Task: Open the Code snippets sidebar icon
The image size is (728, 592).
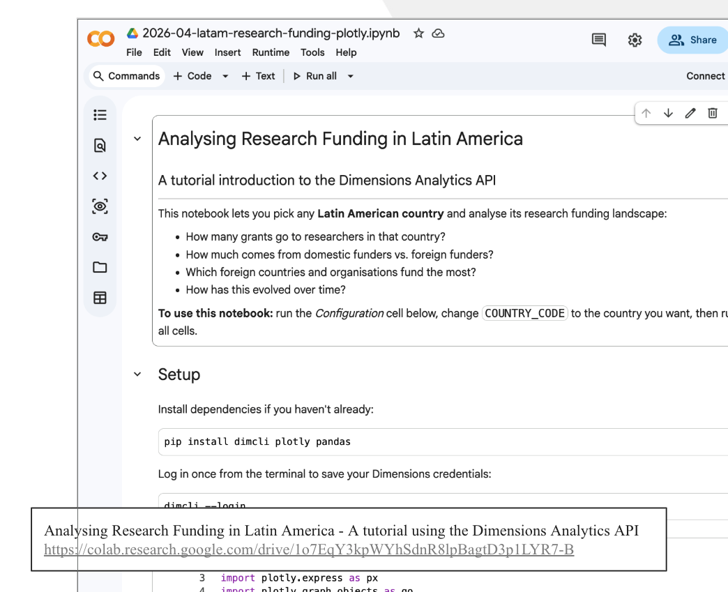Action: 100,176
